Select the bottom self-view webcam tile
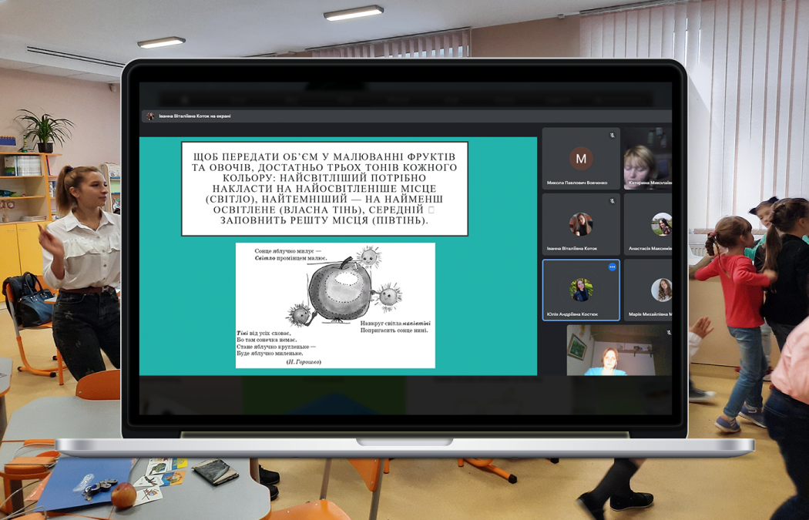This screenshot has height=520, width=809. 619,350
